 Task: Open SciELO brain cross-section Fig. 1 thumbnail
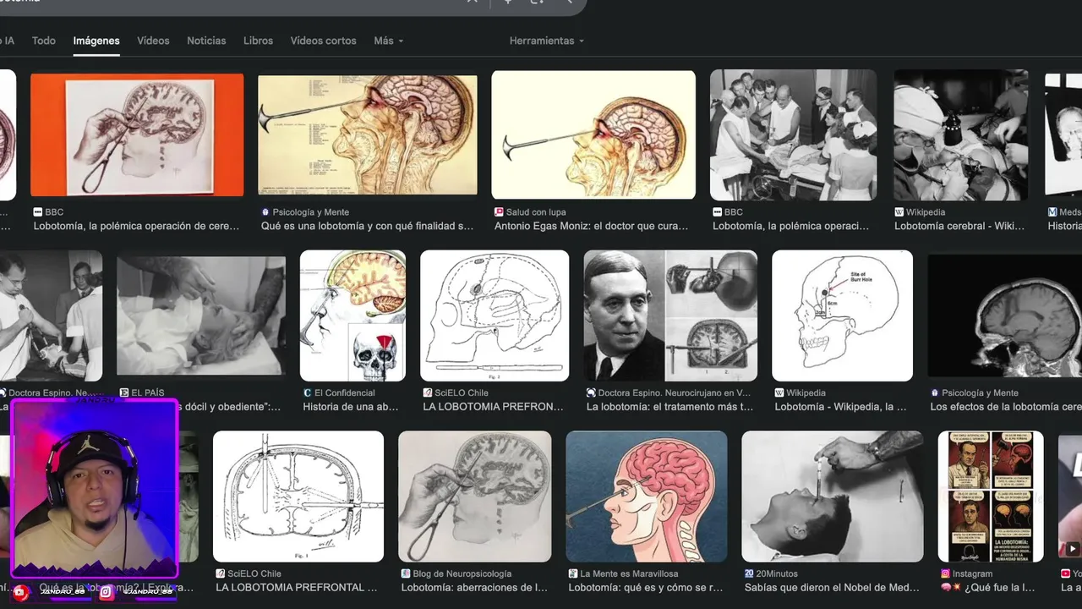click(x=298, y=497)
